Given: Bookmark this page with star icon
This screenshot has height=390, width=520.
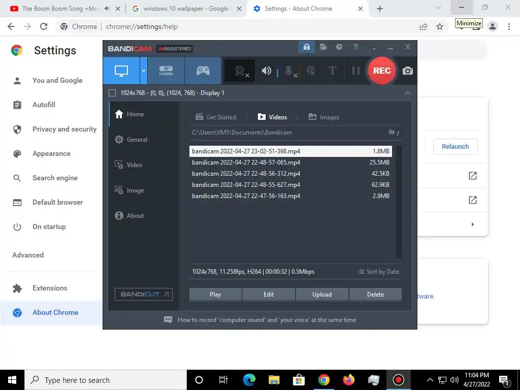Looking at the screenshot, I should click(440, 26).
